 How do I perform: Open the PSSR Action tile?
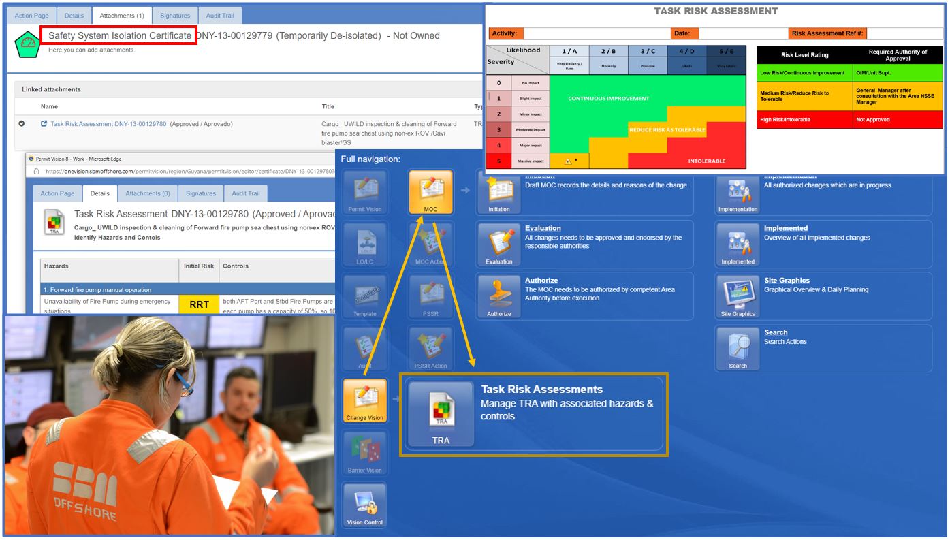click(x=430, y=349)
